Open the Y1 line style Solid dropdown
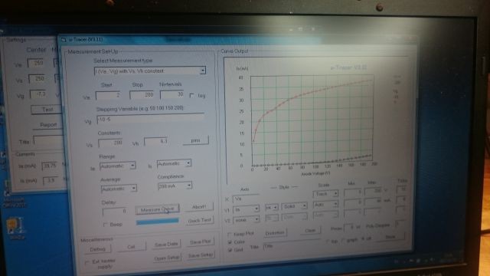 click(304, 206)
